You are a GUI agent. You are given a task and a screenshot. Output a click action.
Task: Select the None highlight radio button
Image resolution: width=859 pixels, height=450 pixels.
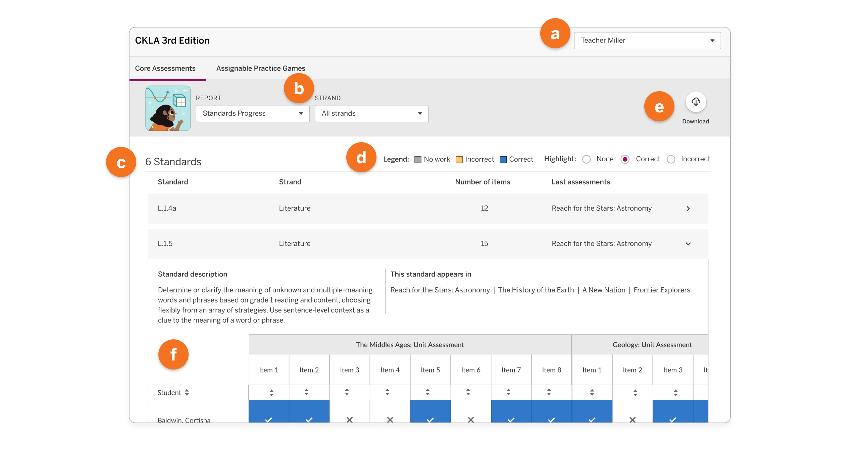click(587, 159)
